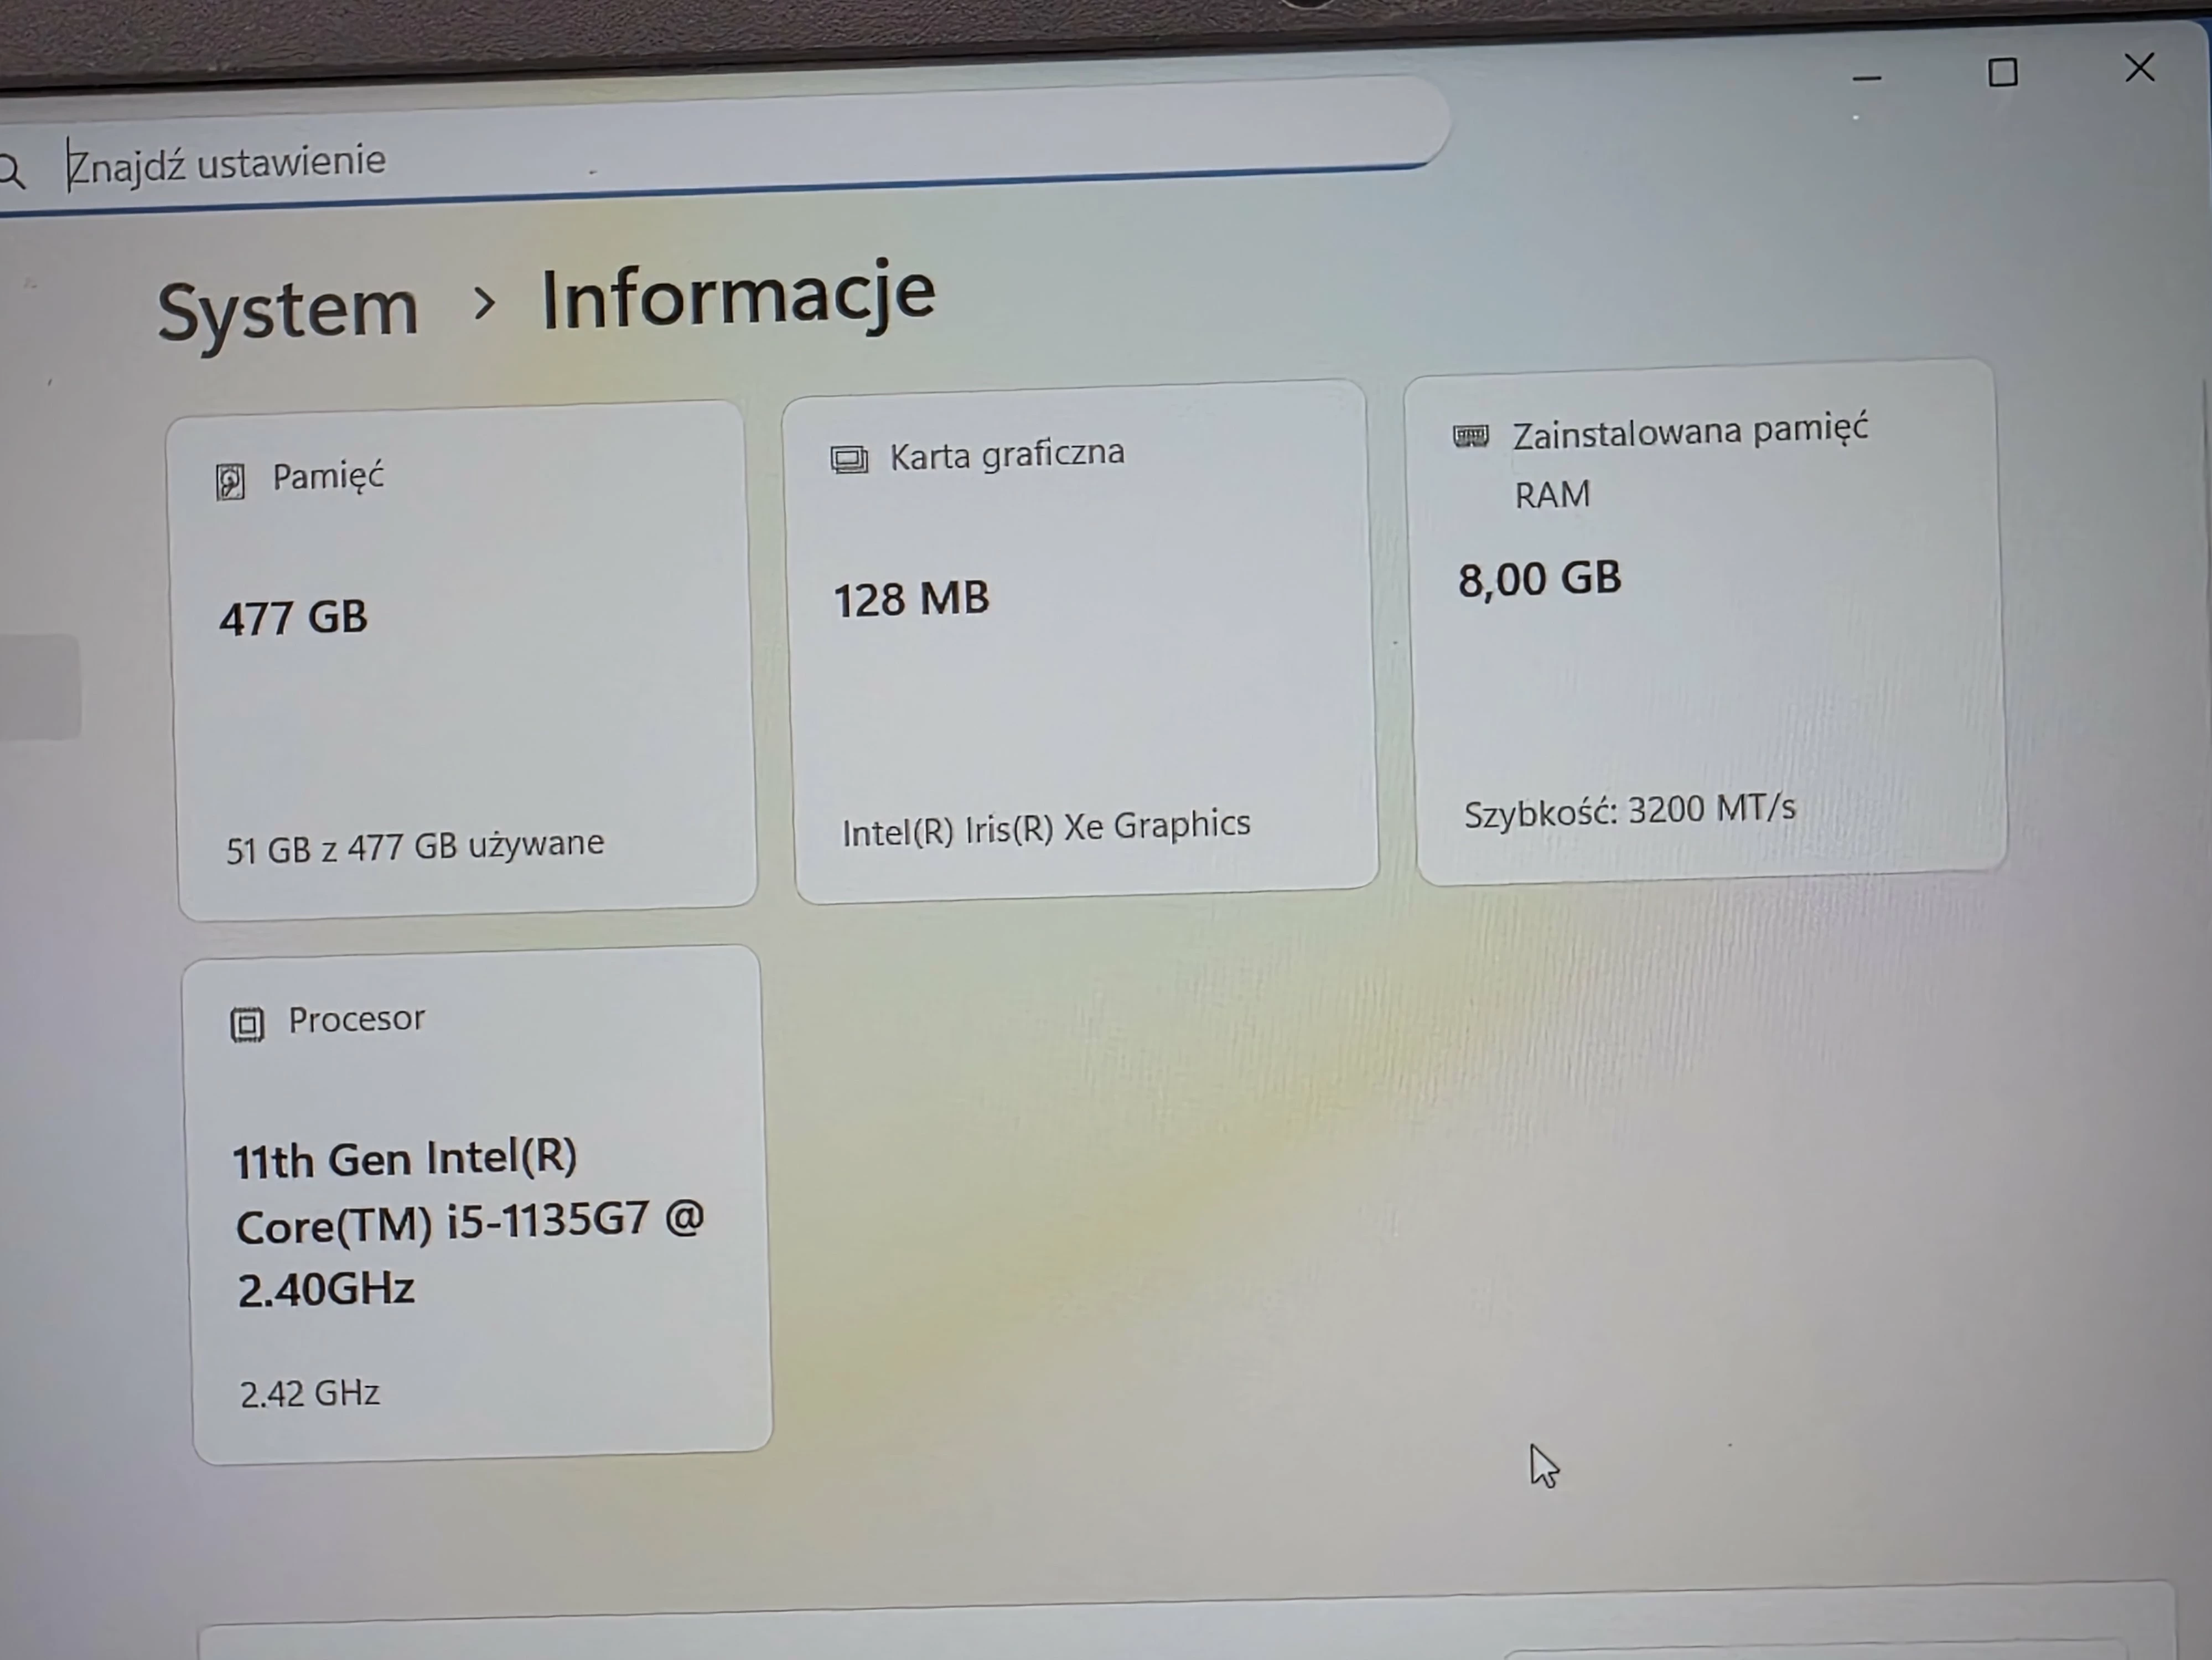Click the Pamięć storage drive icon
This screenshot has height=1660, width=2212.
pos(230,480)
